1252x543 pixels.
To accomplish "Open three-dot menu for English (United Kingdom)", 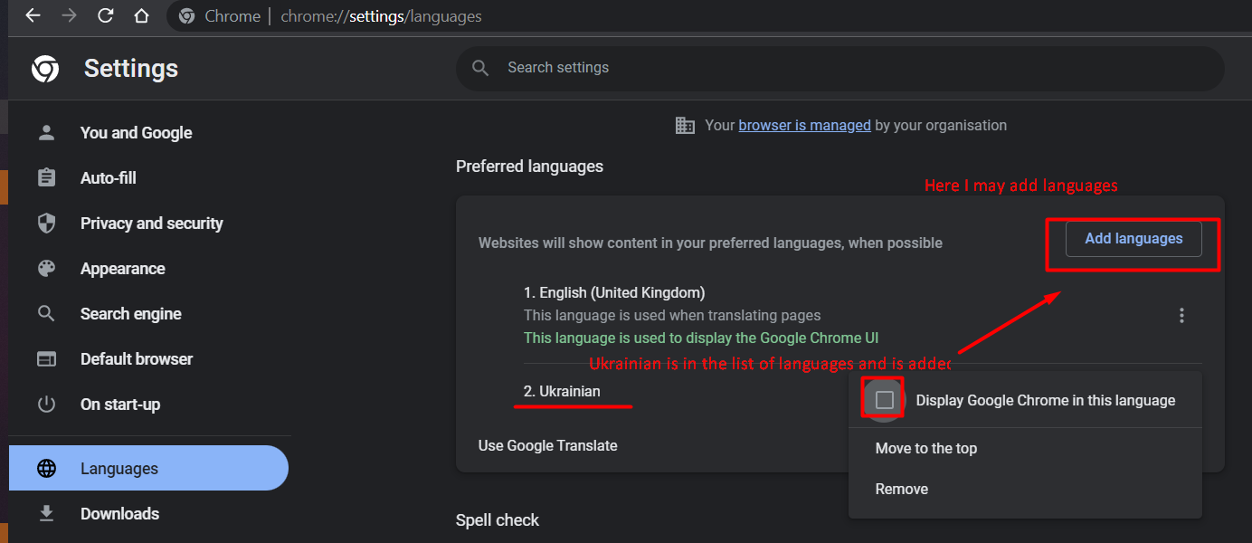I will (1181, 316).
